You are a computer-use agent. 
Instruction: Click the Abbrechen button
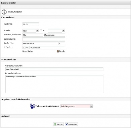[71, 124]
